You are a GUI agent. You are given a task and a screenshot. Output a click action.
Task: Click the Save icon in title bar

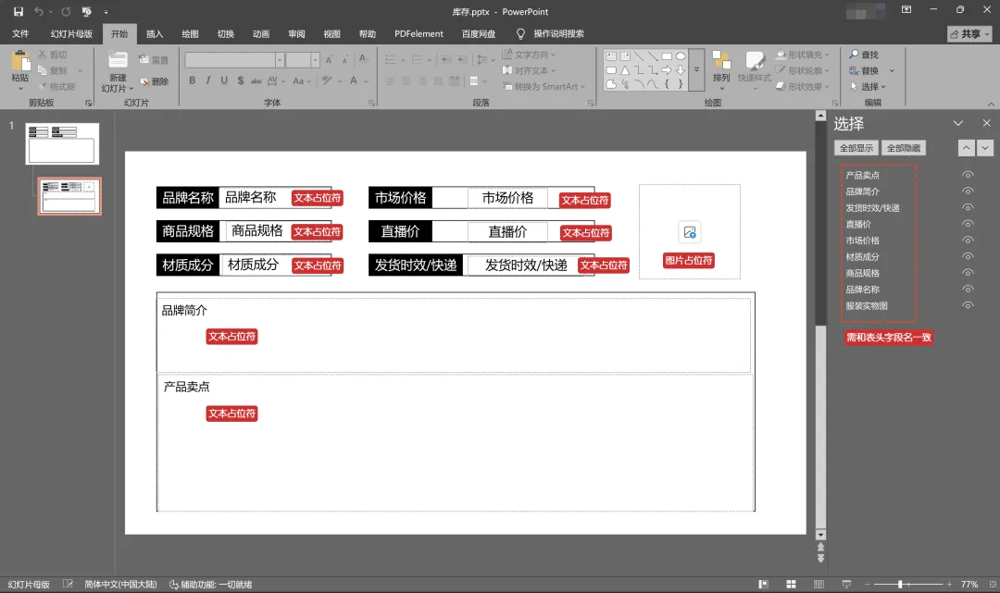(x=19, y=11)
